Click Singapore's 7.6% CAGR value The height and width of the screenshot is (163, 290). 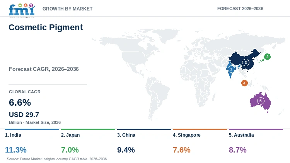click(182, 150)
